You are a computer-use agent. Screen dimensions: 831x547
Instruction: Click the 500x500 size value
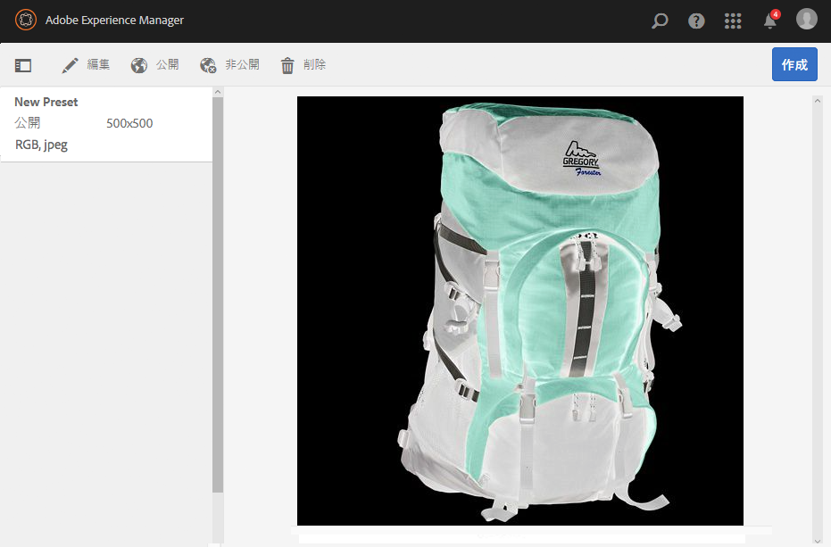pos(129,123)
